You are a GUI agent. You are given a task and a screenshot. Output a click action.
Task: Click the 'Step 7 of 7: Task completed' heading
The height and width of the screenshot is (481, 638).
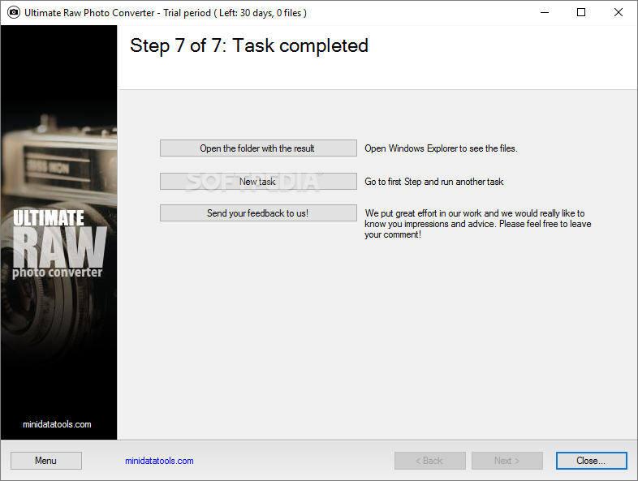click(x=249, y=45)
